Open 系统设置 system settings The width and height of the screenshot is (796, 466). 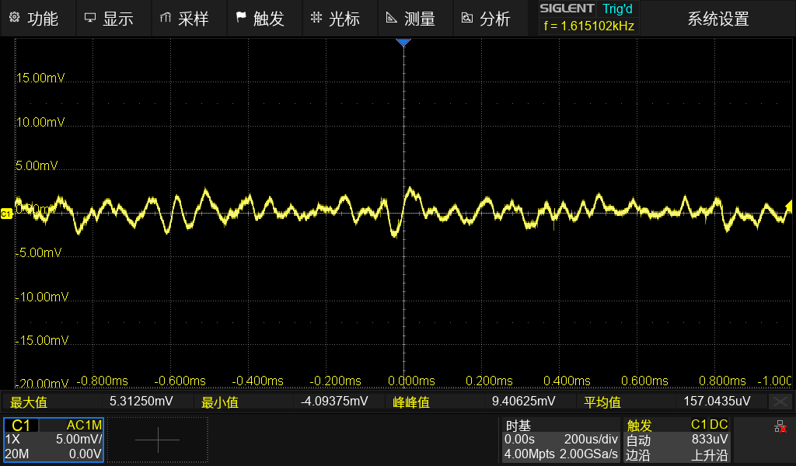click(x=717, y=19)
